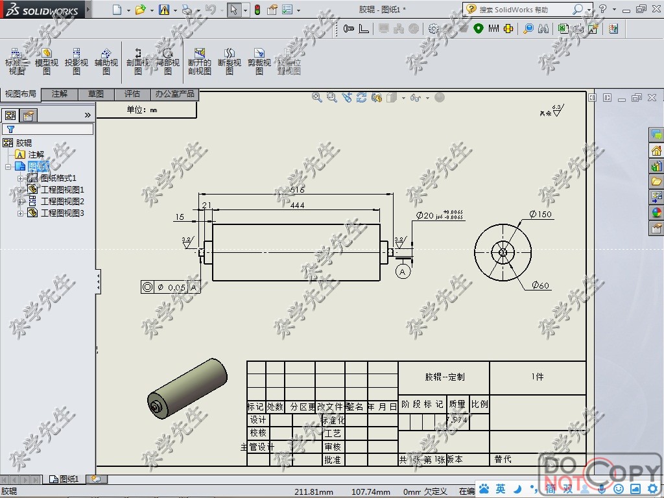Click the Options checklist icon

coord(287,10)
